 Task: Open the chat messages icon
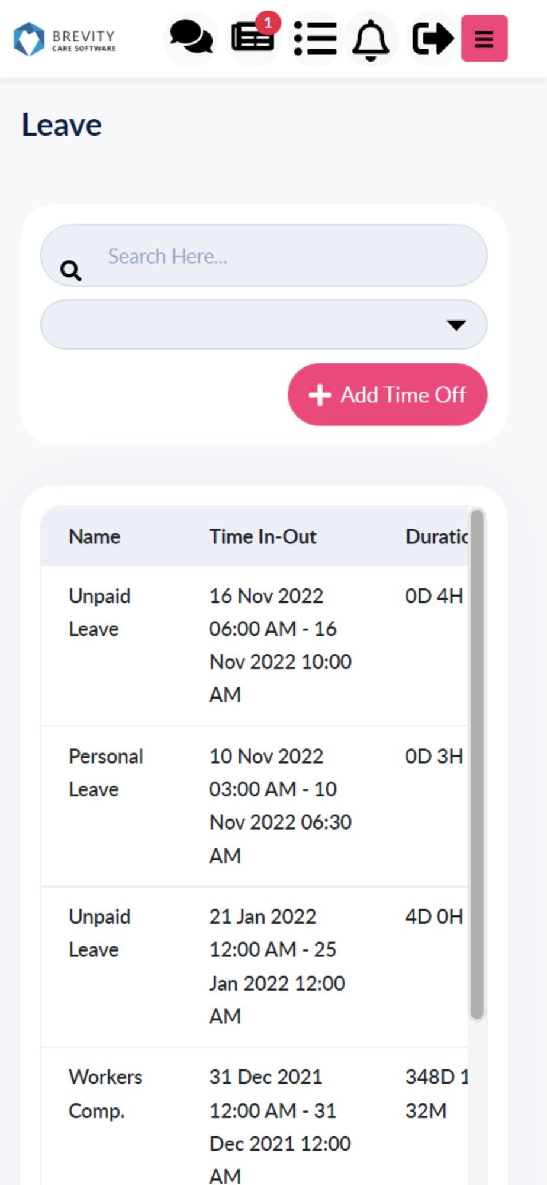click(191, 39)
